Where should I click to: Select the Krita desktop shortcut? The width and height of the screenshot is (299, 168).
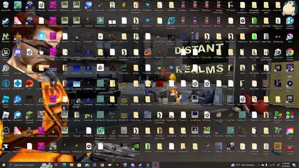pyautogui.click(x=290, y=37)
